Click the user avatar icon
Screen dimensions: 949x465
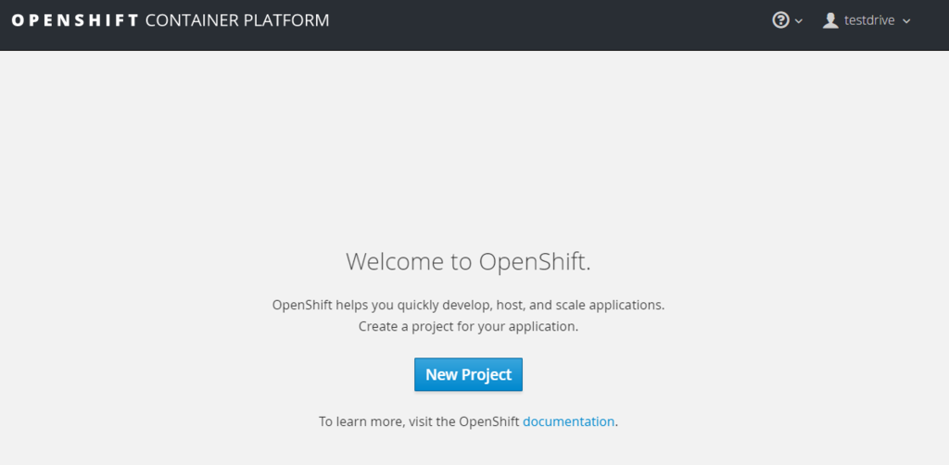coord(830,20)
